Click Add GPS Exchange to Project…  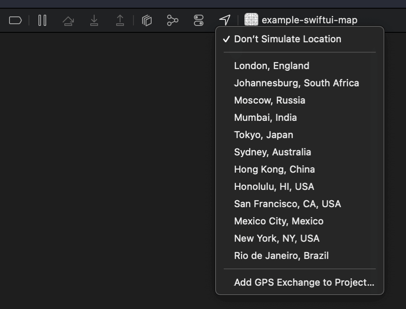point(304,283)
